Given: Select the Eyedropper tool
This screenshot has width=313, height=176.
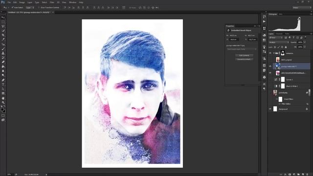Looking at the screenshot, I should click(3, 39).
